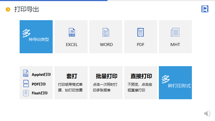
Task: Click the PDF打印 text
Action: pos(39,84)
